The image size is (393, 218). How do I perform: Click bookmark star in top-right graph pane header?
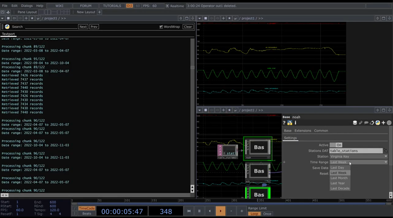[x=229, y=18]
